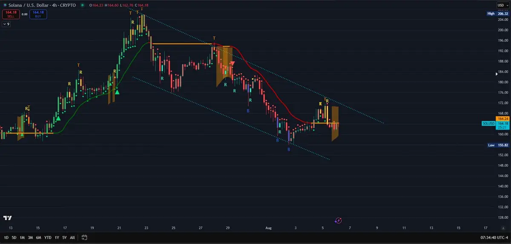Screen dimensions: 511x244
Task: Click the red down-triangle sell signal marker
Action: coord(233,63)
